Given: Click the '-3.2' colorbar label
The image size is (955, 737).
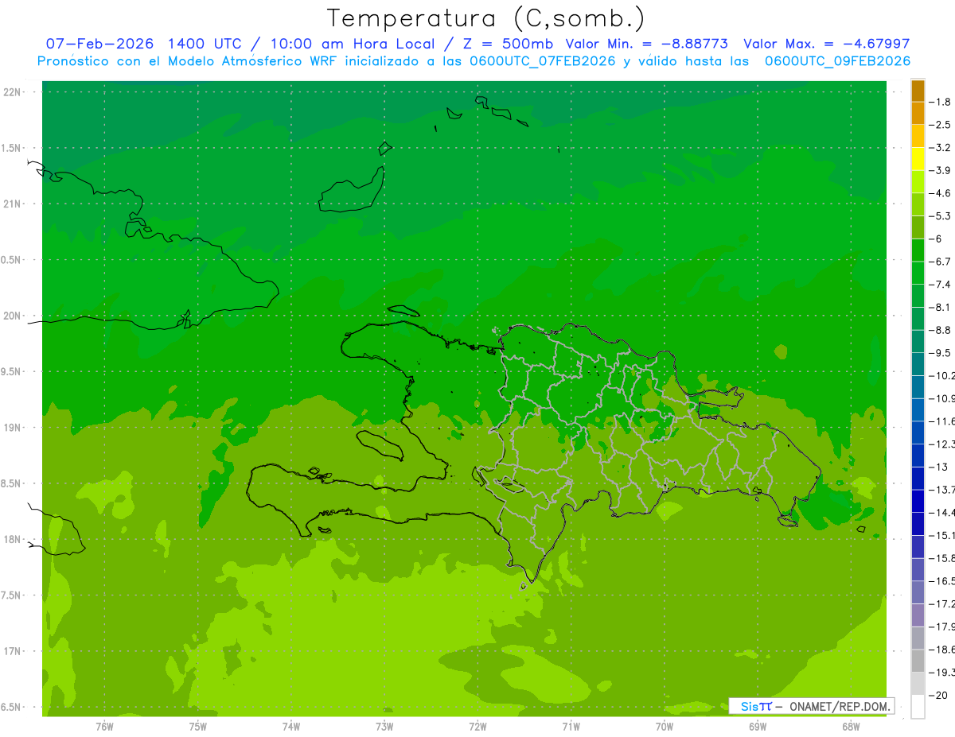Looking at the screenshot, I should pyautogui.click(x=940, y=147).
